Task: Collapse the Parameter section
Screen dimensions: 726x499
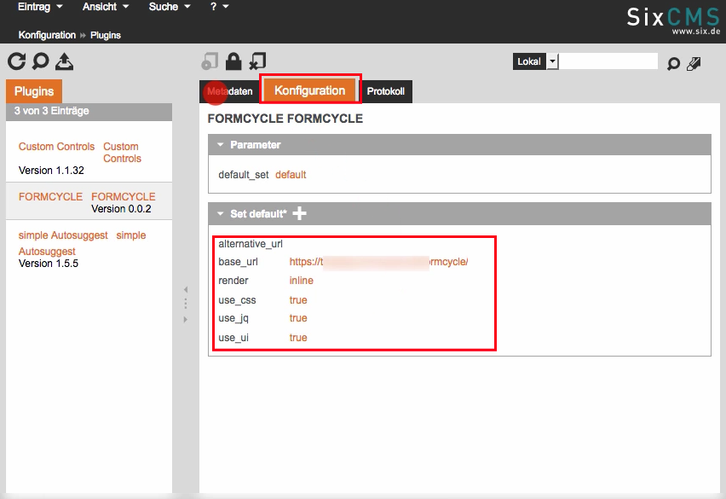Action: point(221,145)
